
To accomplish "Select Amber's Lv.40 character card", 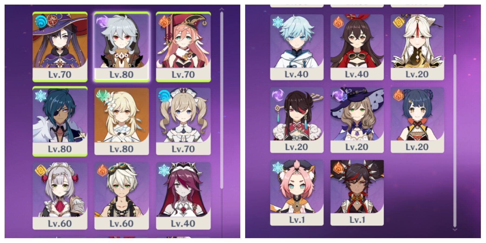I will (357, 47).
